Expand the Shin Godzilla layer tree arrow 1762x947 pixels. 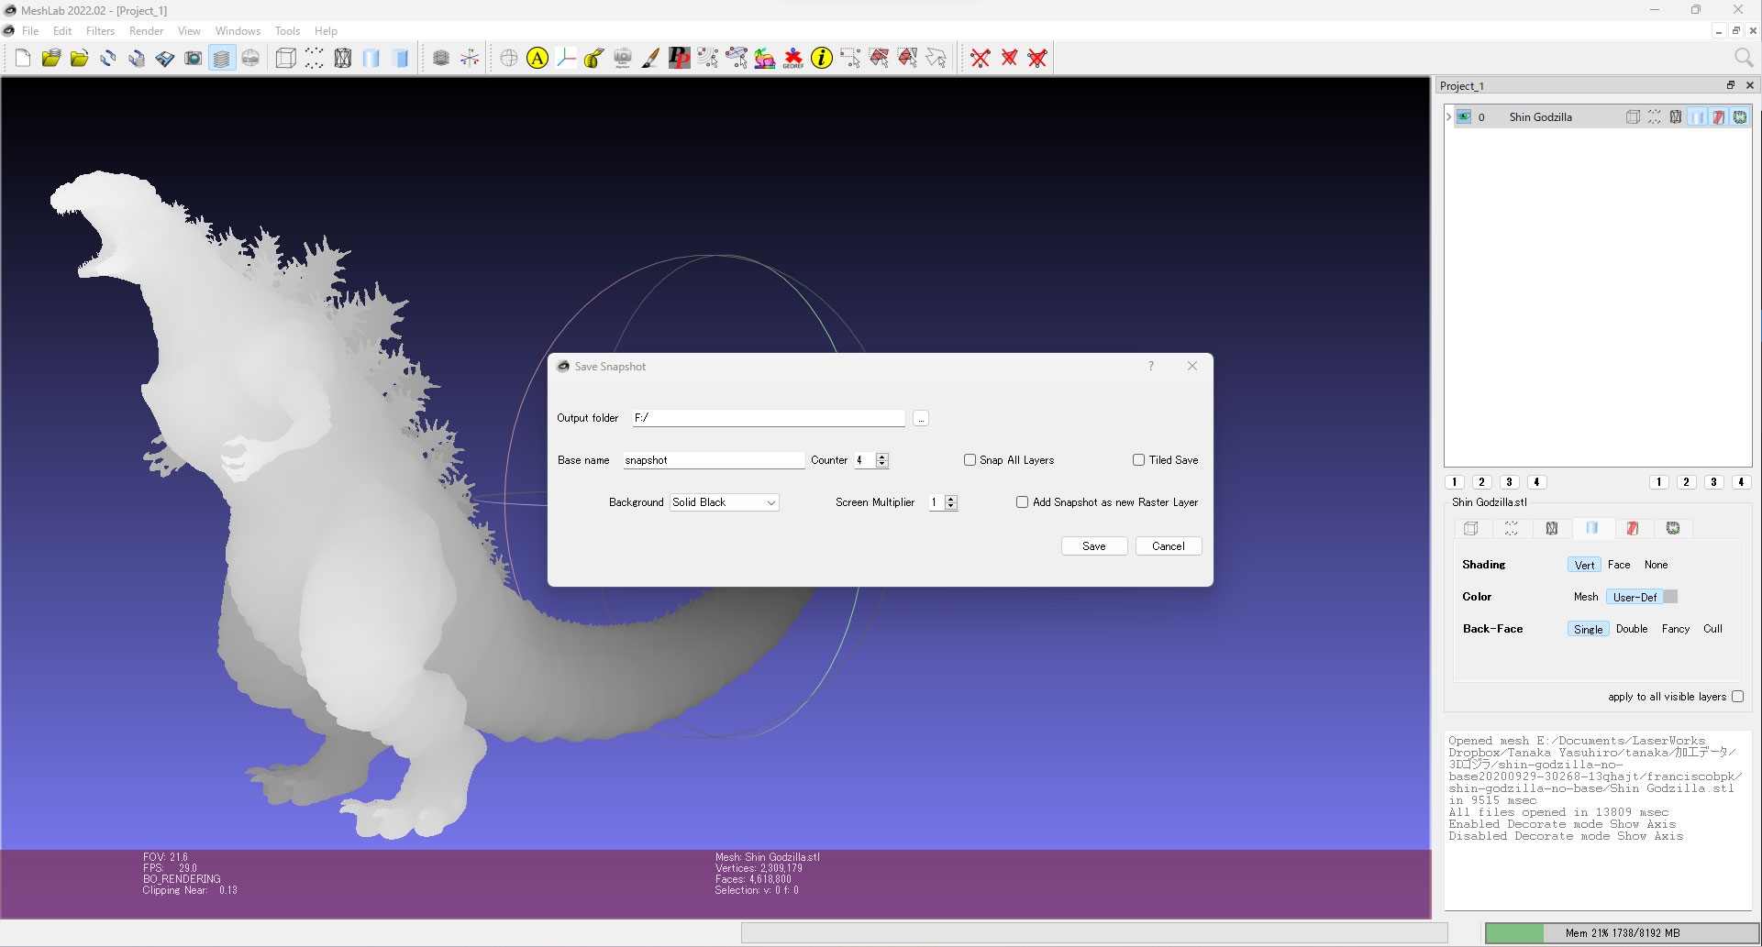(x=1449, y=116)
